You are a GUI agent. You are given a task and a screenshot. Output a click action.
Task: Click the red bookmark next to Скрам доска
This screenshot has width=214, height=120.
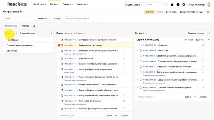pyautogui.click(x=21, y=12)
